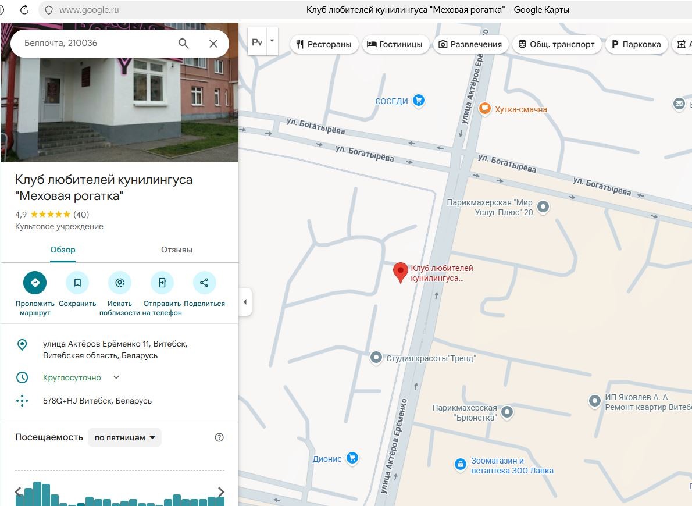Open the help icon next to Посещаемость
Screen dimensions: 692x506
click(x=219, y=437)
